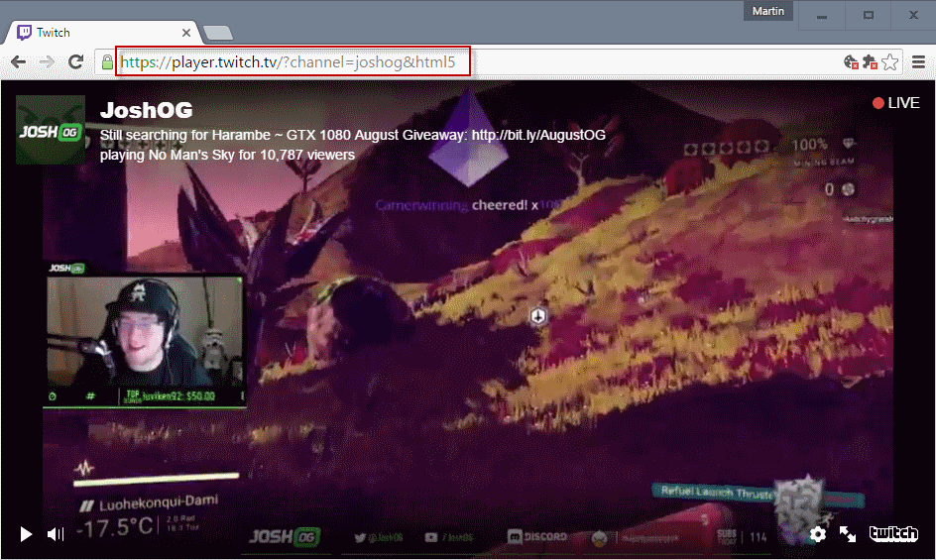Click the browser Forward arrow
The width and height of the screenshot is (936, 560).
pyautogui.click(x=47, y=62)
